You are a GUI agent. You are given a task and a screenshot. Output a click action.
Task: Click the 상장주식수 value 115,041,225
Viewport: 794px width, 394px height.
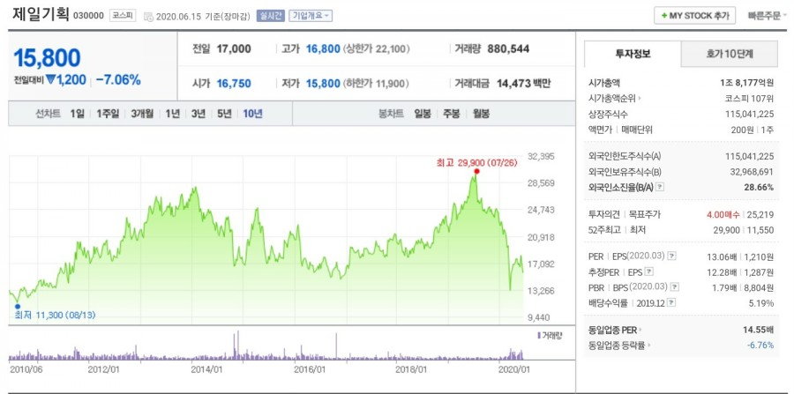750,115
